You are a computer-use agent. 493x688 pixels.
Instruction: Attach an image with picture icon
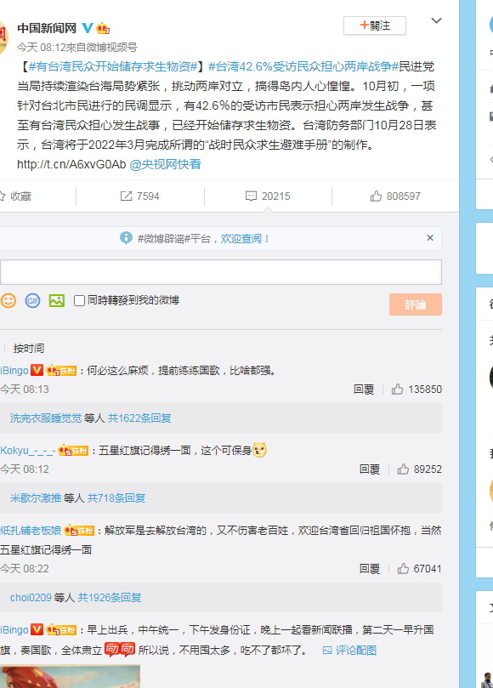pyautogui.click(x=57, y=300)
